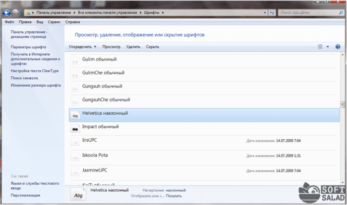This screenshot has width=347, height=205.
Task: Open the online font information link
Action: coord(35,59)
